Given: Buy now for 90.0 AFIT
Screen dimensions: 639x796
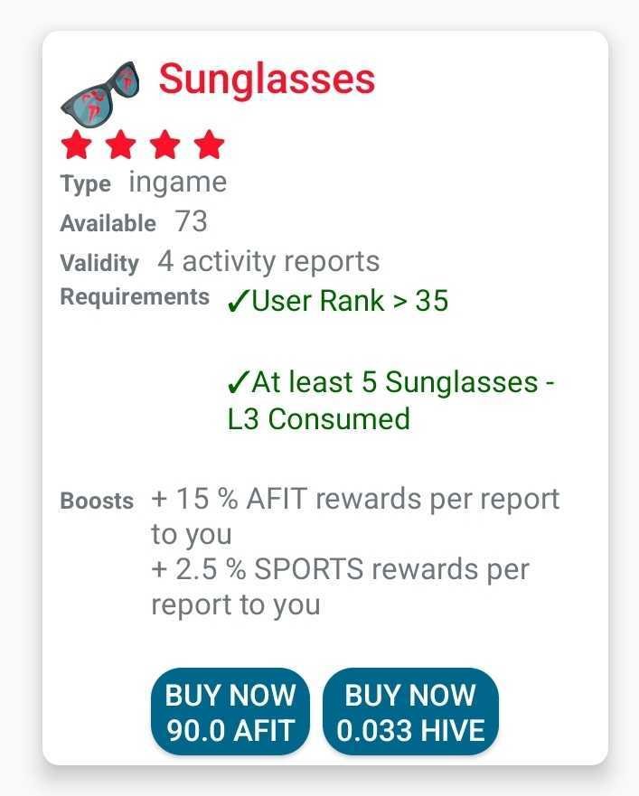Looking at the screenshot, I should pyautogui.click(x=230, y=712).
